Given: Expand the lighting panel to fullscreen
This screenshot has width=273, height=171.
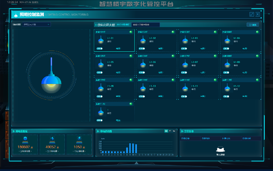Looking at the screenshot, I should click(251, 14).
